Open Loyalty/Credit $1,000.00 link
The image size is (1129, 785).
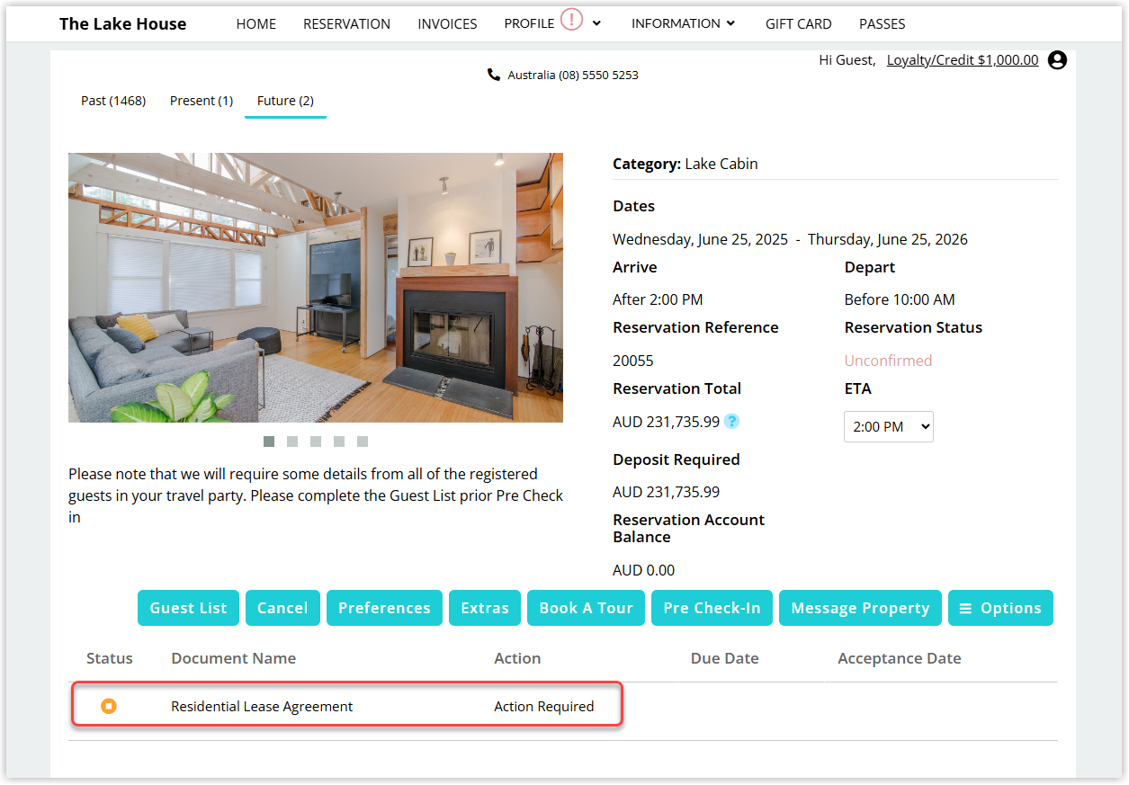pos(963,60)
